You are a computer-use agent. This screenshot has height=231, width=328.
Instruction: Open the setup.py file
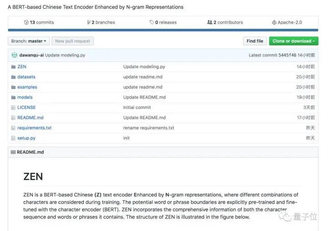pos(26,138)
